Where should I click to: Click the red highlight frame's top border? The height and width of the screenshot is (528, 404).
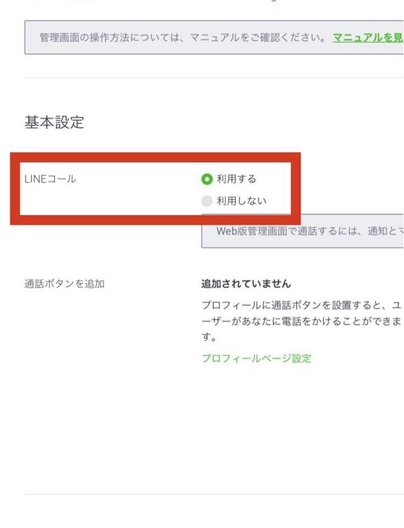[155, 157]
